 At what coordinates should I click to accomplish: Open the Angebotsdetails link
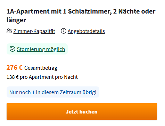(x=86, y=31)
